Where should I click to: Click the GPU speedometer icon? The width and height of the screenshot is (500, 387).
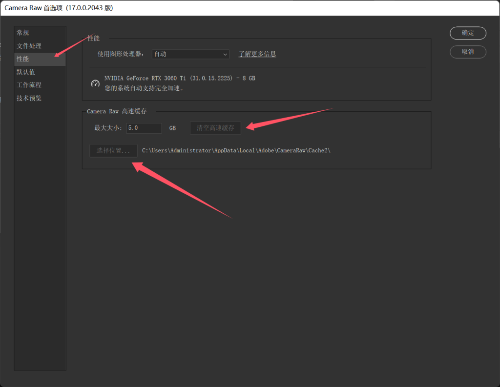click(x=96, y=83)
